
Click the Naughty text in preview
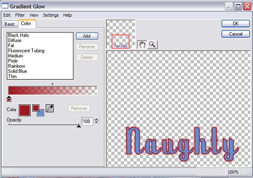182,144
